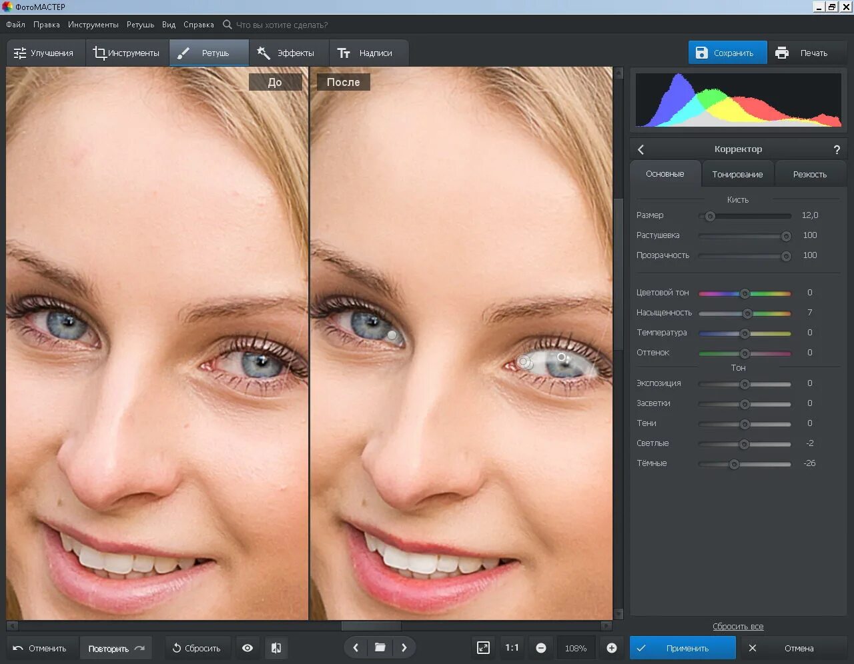Screen dimensions: 854x664
Task: Open the Инструменты menu in menu bar
Action: click(93, 25)
